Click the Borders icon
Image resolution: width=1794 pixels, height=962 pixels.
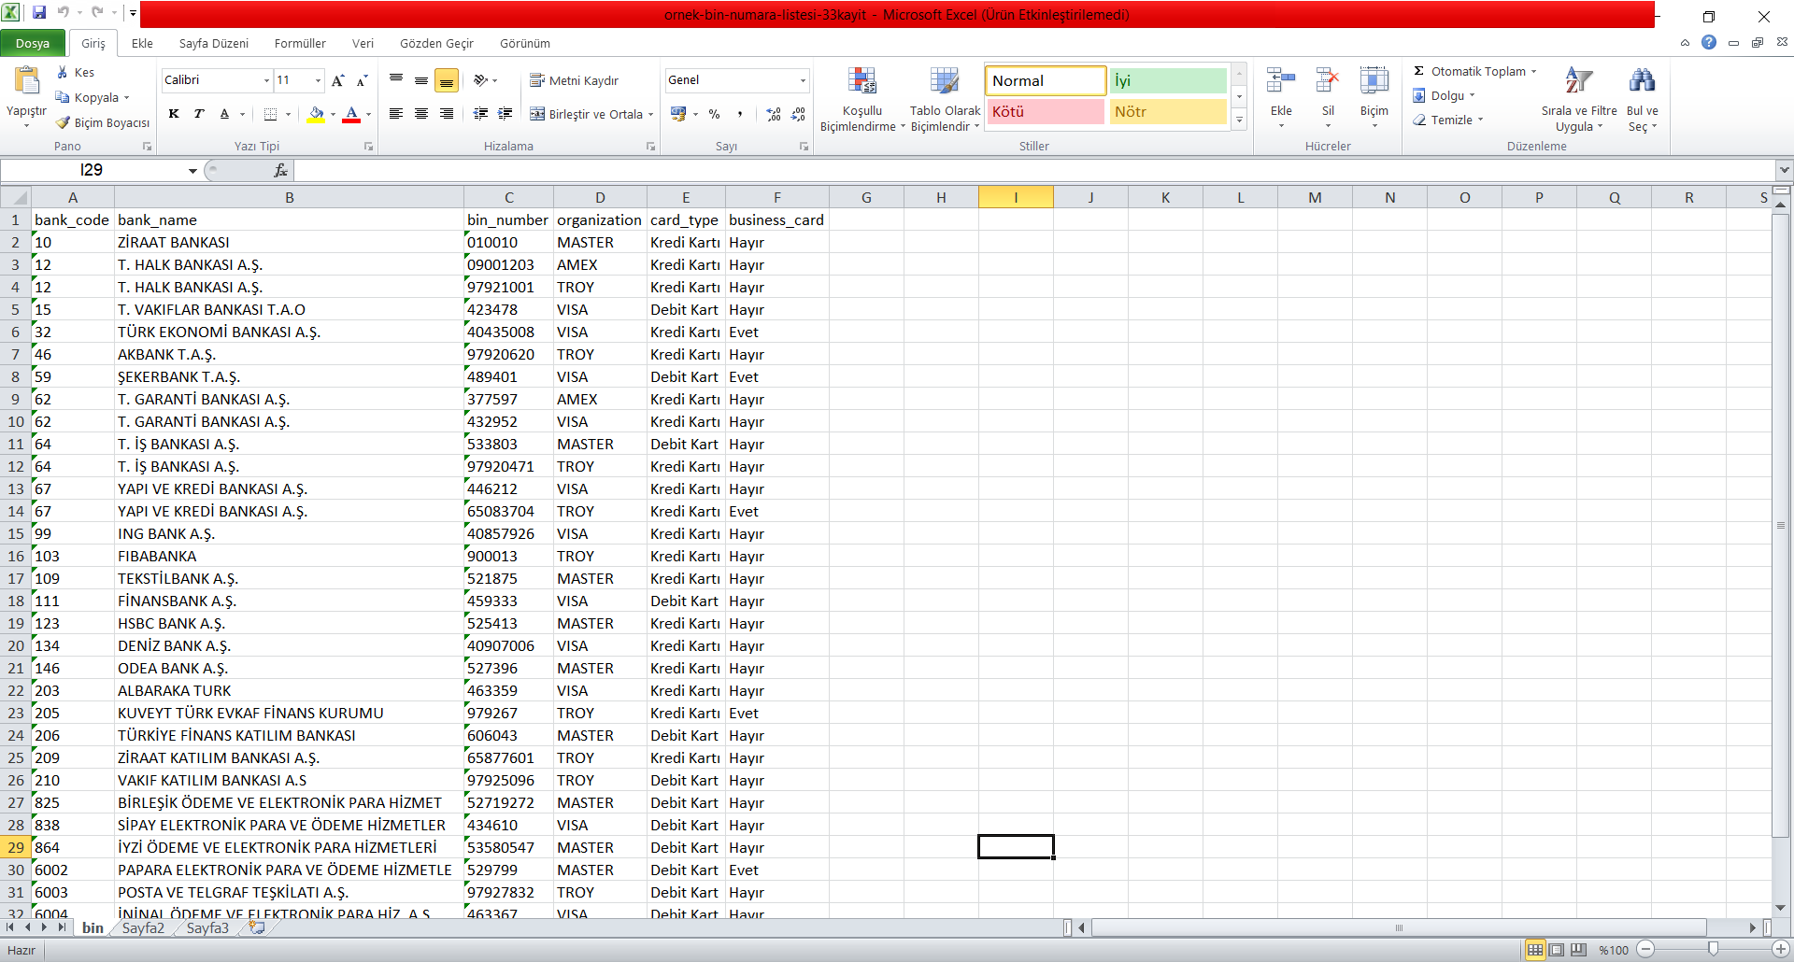(270, 114)
